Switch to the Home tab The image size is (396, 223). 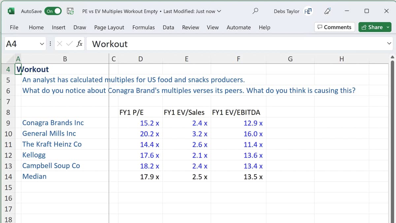(36, 27)
